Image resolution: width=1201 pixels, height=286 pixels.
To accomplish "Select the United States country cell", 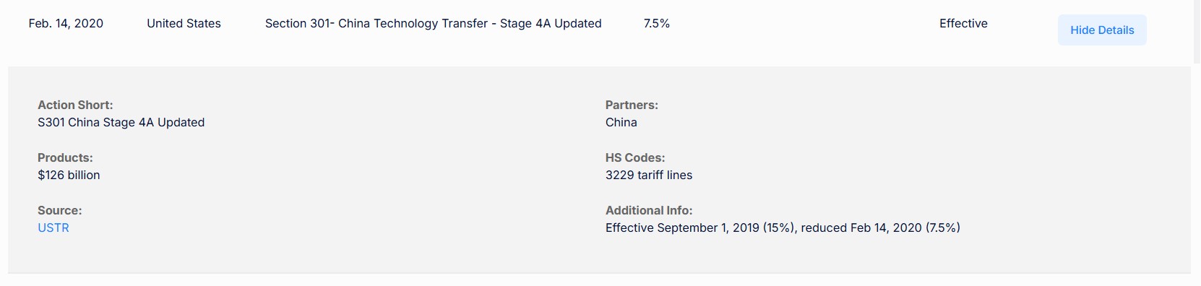I will tap(184, 23).
